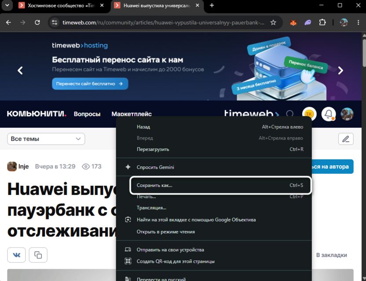Click the timeweb.com URL address field

click(x=163, y=22)
